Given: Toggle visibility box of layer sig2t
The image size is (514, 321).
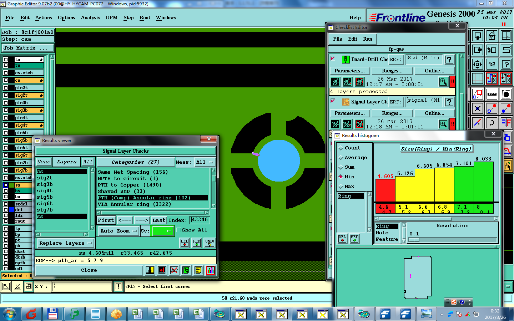Looking at the screenshot, I should 6,95.
